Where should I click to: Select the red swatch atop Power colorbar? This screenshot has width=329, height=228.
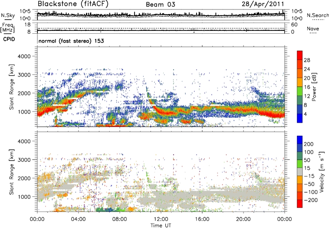[x=300, y=55]
